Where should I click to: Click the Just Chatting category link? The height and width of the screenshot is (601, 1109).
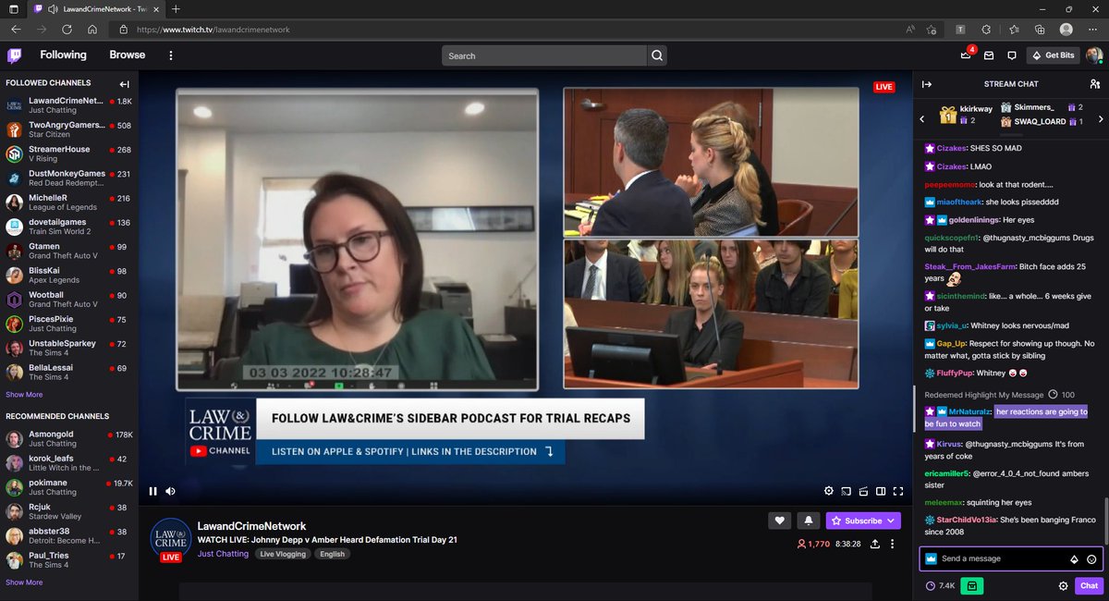[223, 554]
